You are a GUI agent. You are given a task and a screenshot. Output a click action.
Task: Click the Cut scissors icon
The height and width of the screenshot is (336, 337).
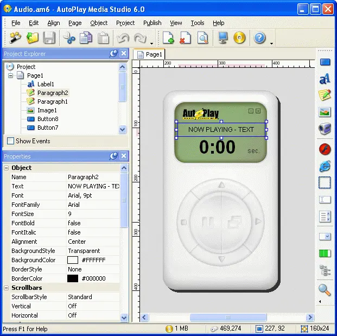(x=69, y=38)
